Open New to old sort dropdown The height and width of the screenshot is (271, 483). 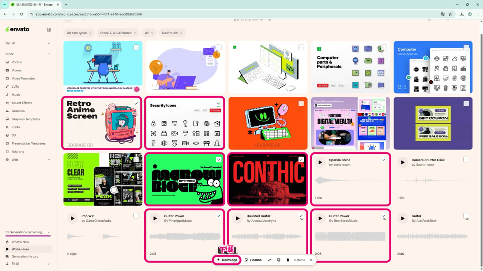[172, 33]
